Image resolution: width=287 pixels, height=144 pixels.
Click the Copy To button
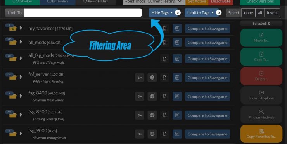pos(261,57)
